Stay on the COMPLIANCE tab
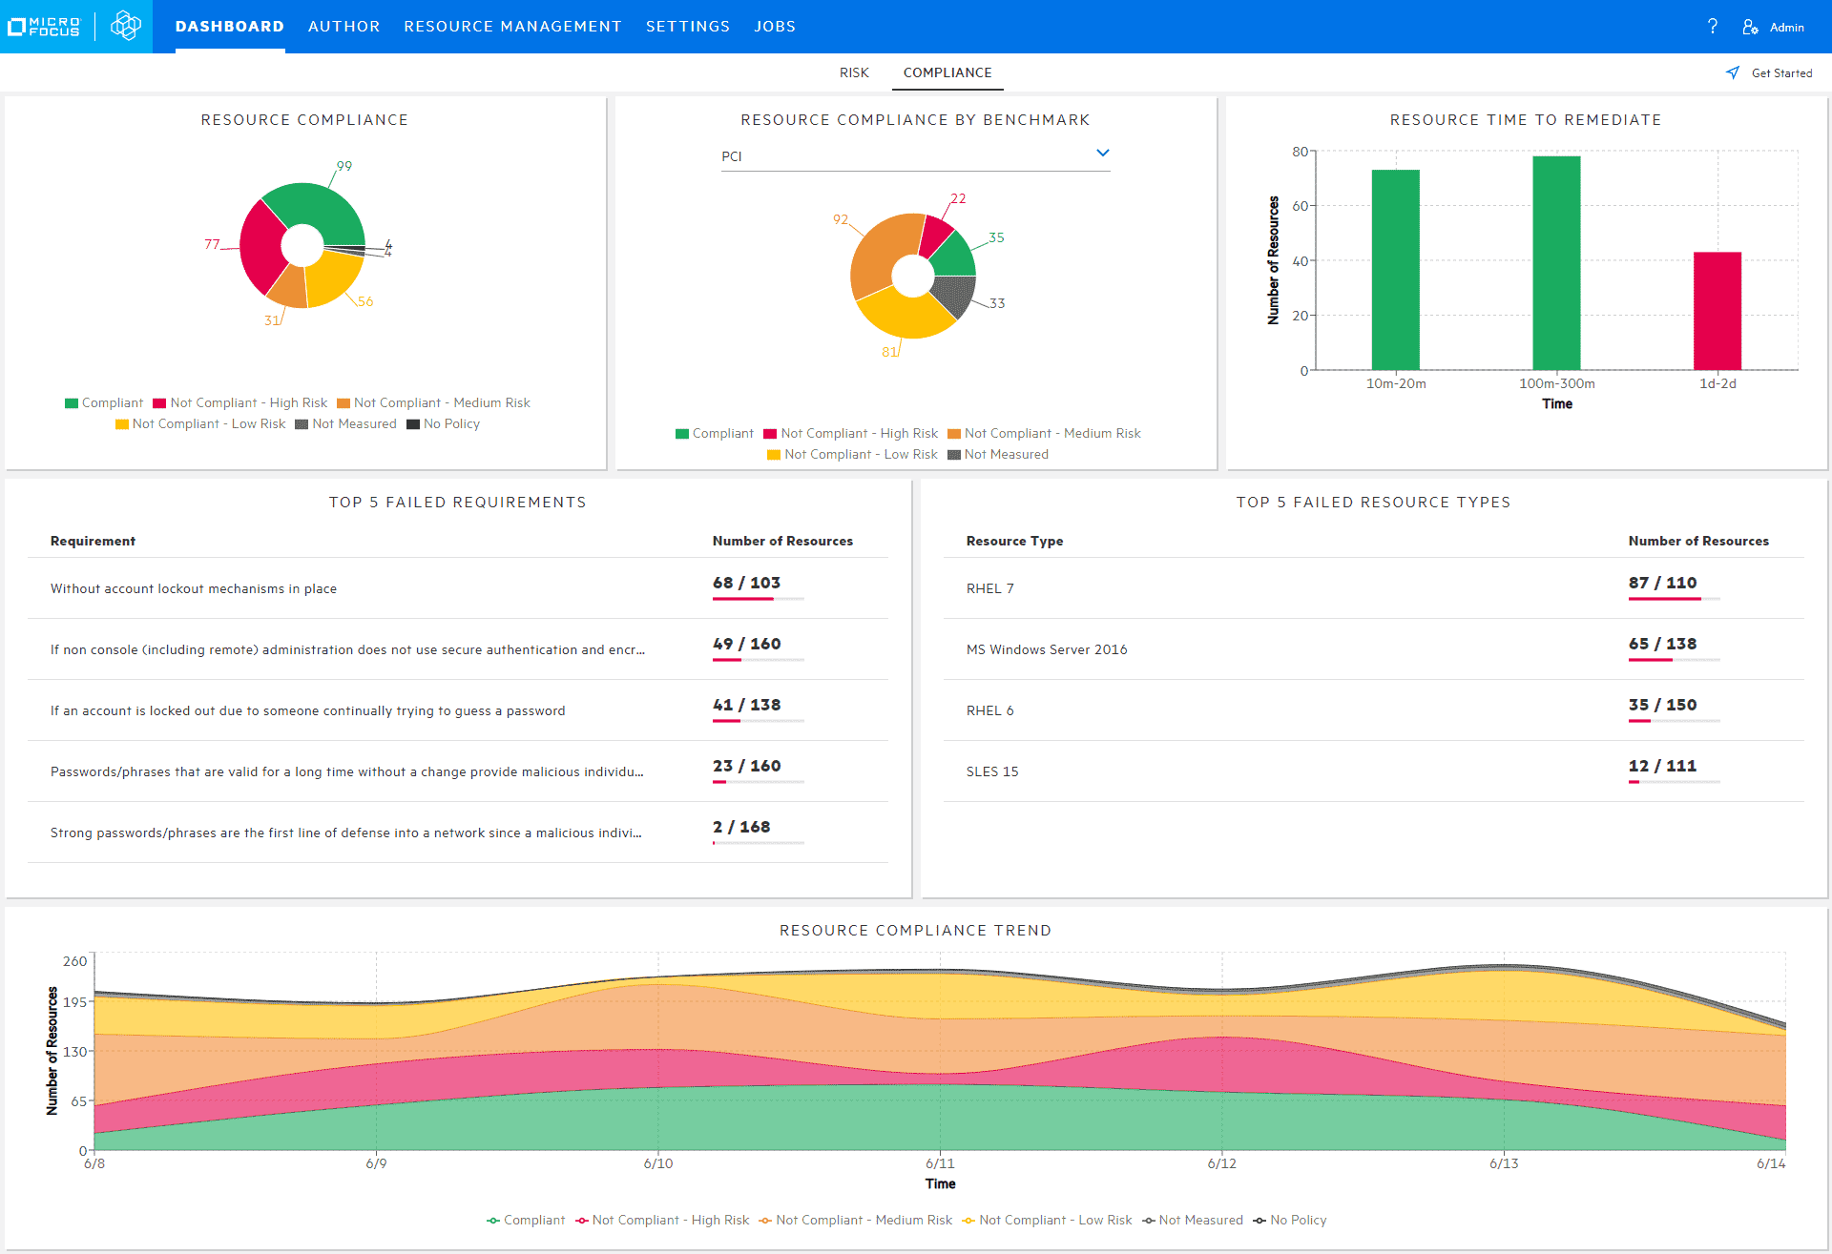 point(947,72)
